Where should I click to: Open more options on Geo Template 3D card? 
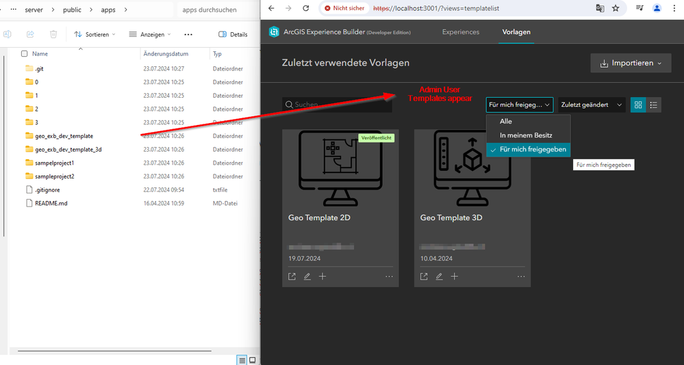point(521,277)
